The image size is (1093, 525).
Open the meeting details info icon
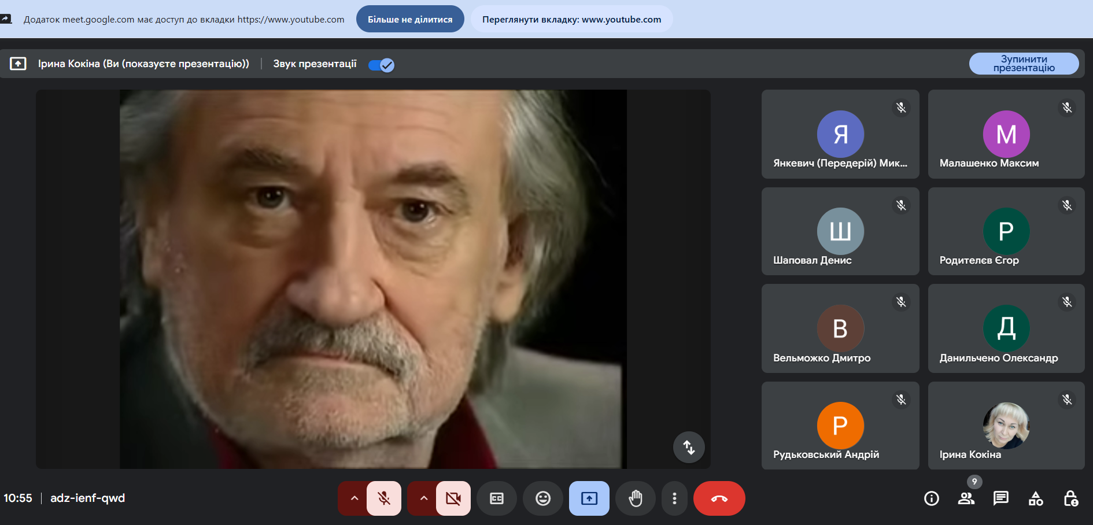931,498
